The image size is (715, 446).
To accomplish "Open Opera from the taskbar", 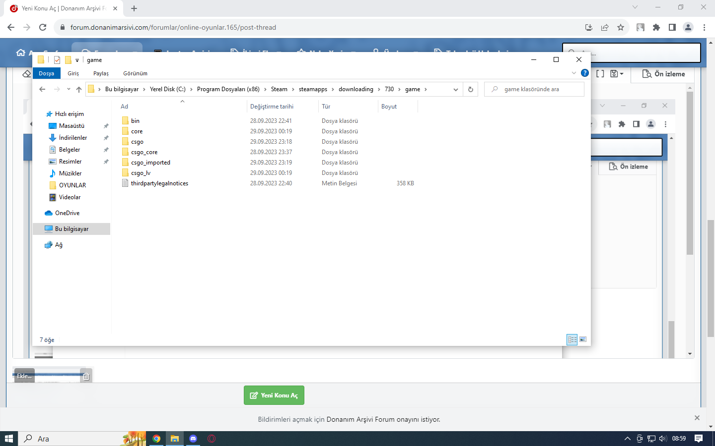I will 212,439.
